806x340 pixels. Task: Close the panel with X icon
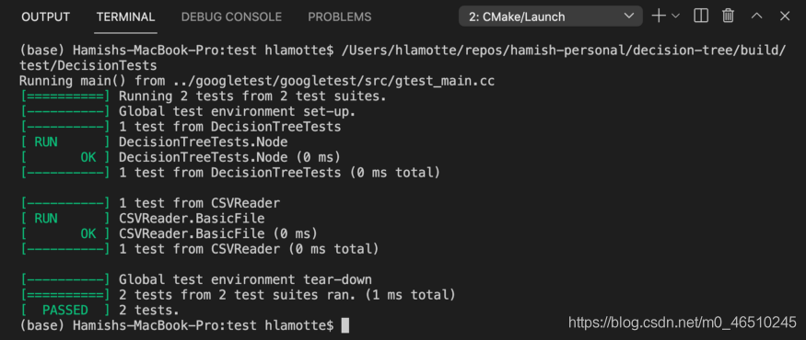pyautogui.click(x=785, y=16)
